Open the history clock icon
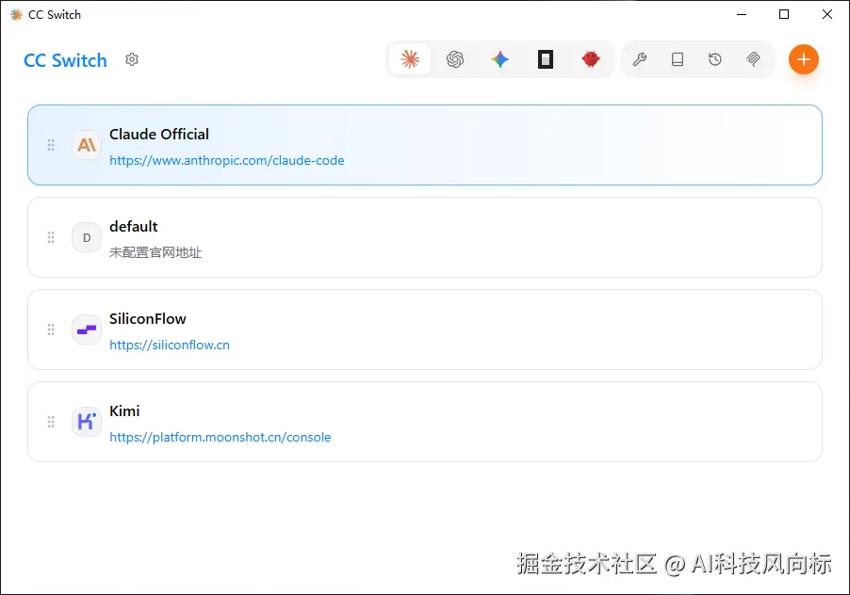The width and height of the screenshot is (850, 595). tap(715, 59)
